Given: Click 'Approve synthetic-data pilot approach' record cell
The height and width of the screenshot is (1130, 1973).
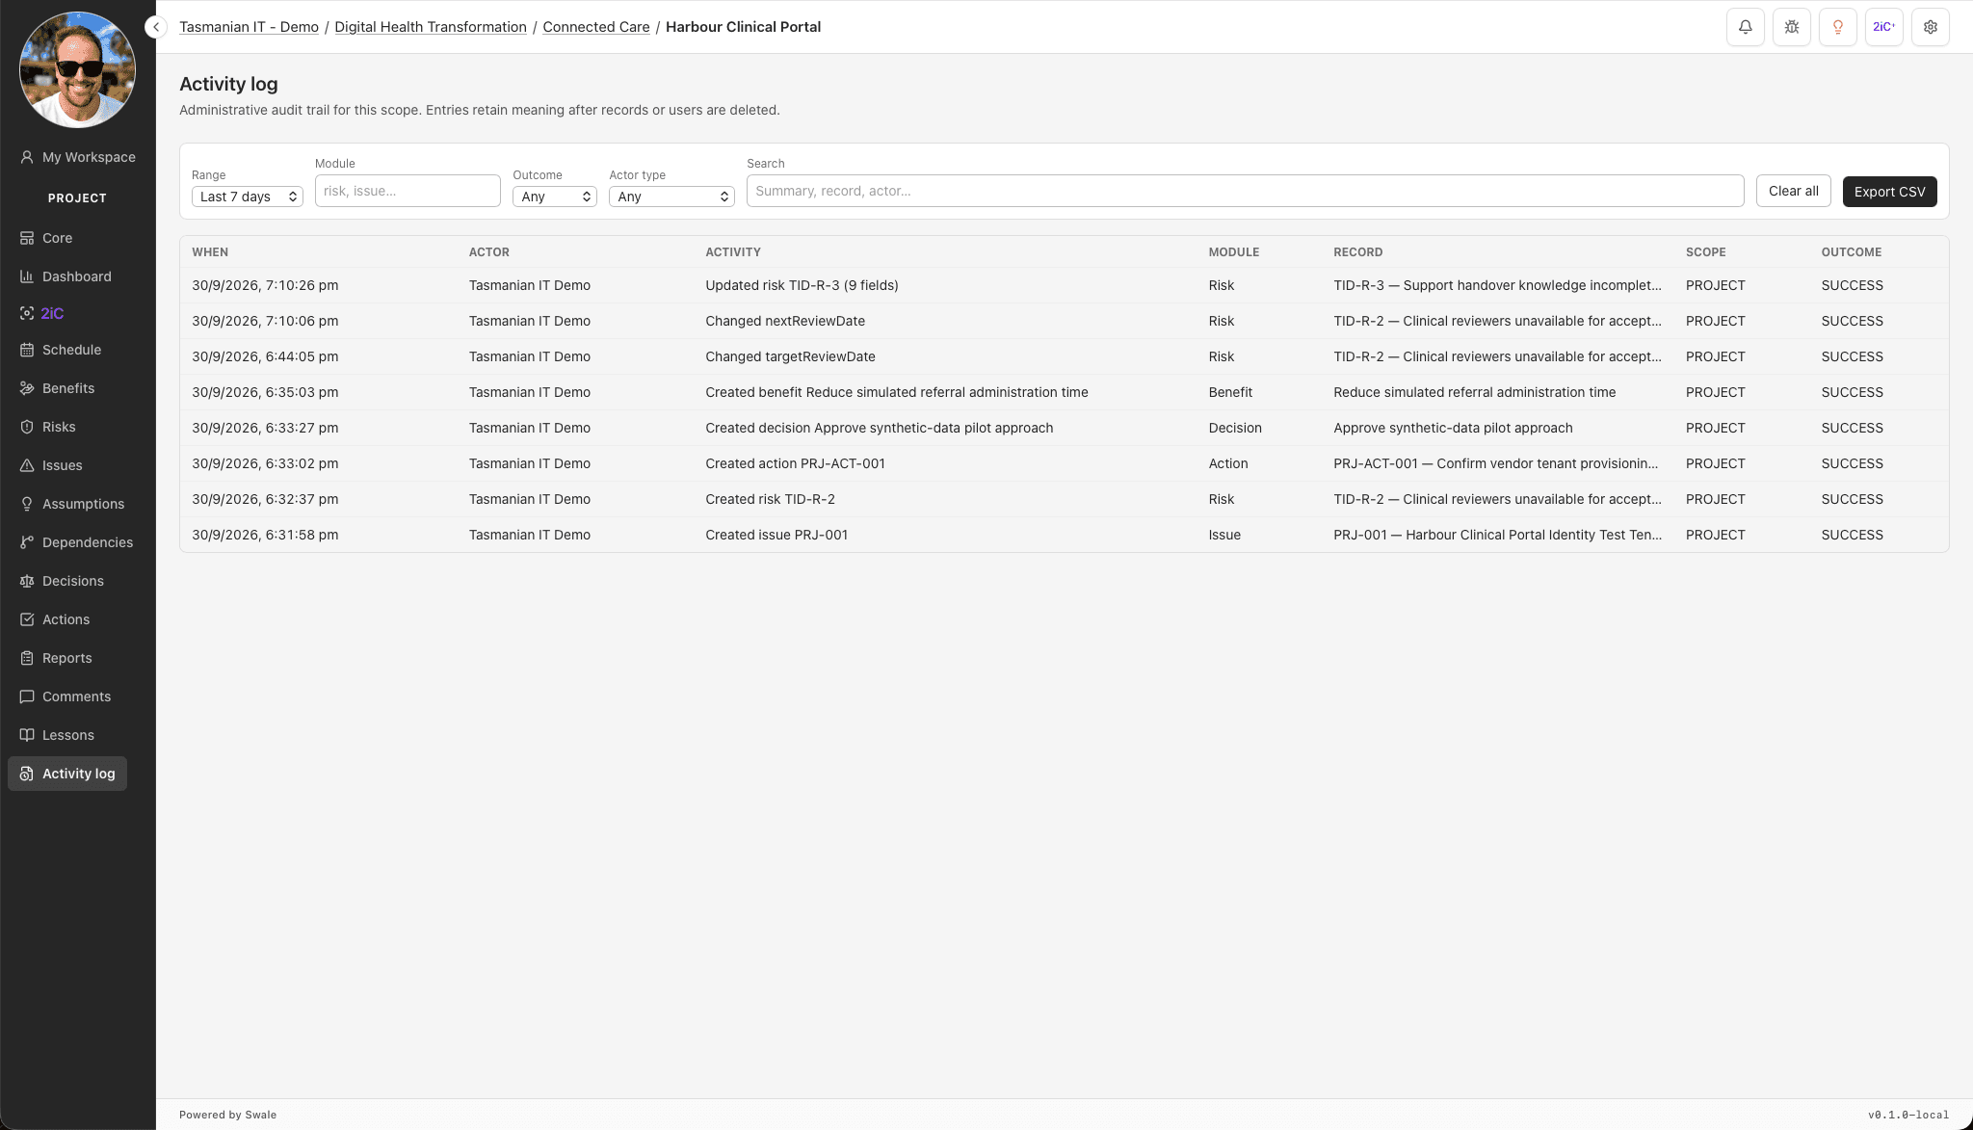Looking at the screenshot, I should click(x=1453, y=428).
